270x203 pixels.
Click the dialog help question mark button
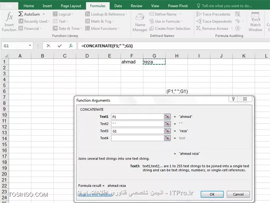[233, 99]
